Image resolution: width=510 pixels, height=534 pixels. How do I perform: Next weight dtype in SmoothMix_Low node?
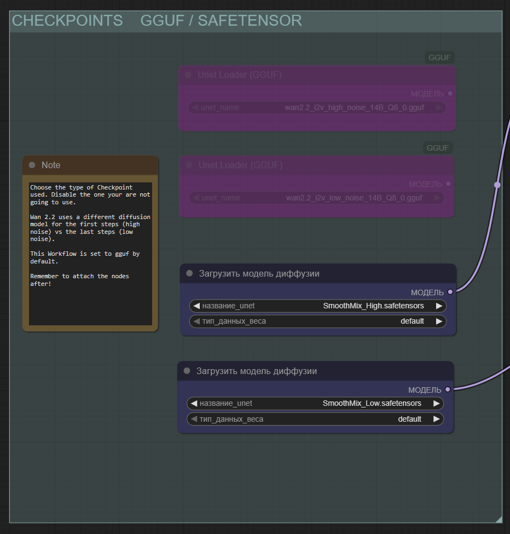click(x=437, y=419)
